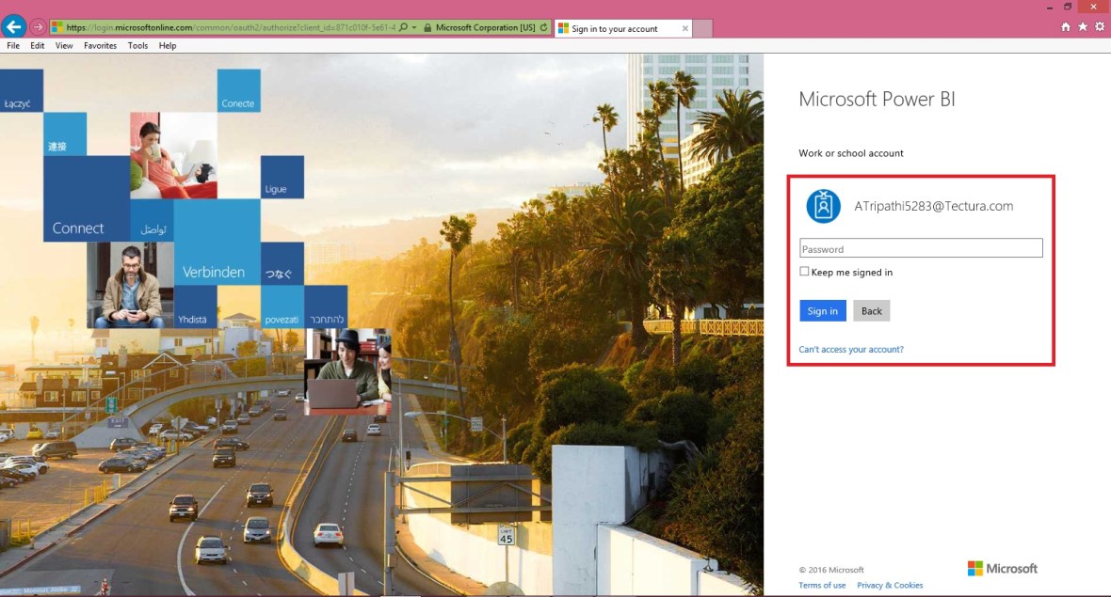This screenshot has width=1111, height=597.
Task: Click the user badge avatar icon
Action: 823,205
